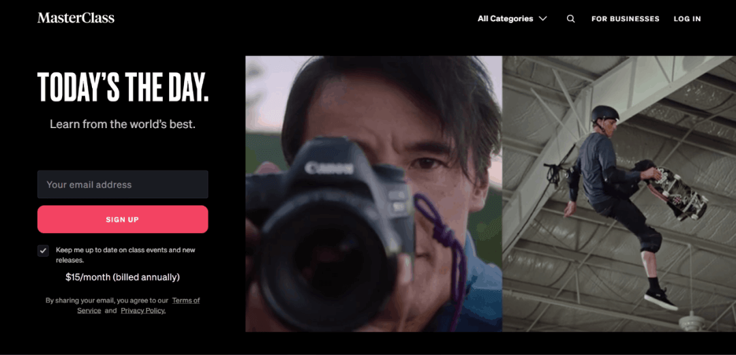This screenshot has height=355, width=736.
Task: Click 'Learn from the world's best' tagline
Action: pos(123,125)
